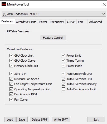Uncheck the GPU Clock Limit checkbox
The width and height of the screenshot is (107, 124).
pos(11,56)
